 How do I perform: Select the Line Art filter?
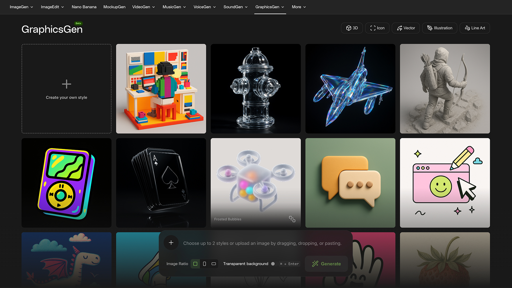pyautogui.click(x=475, y=28)
